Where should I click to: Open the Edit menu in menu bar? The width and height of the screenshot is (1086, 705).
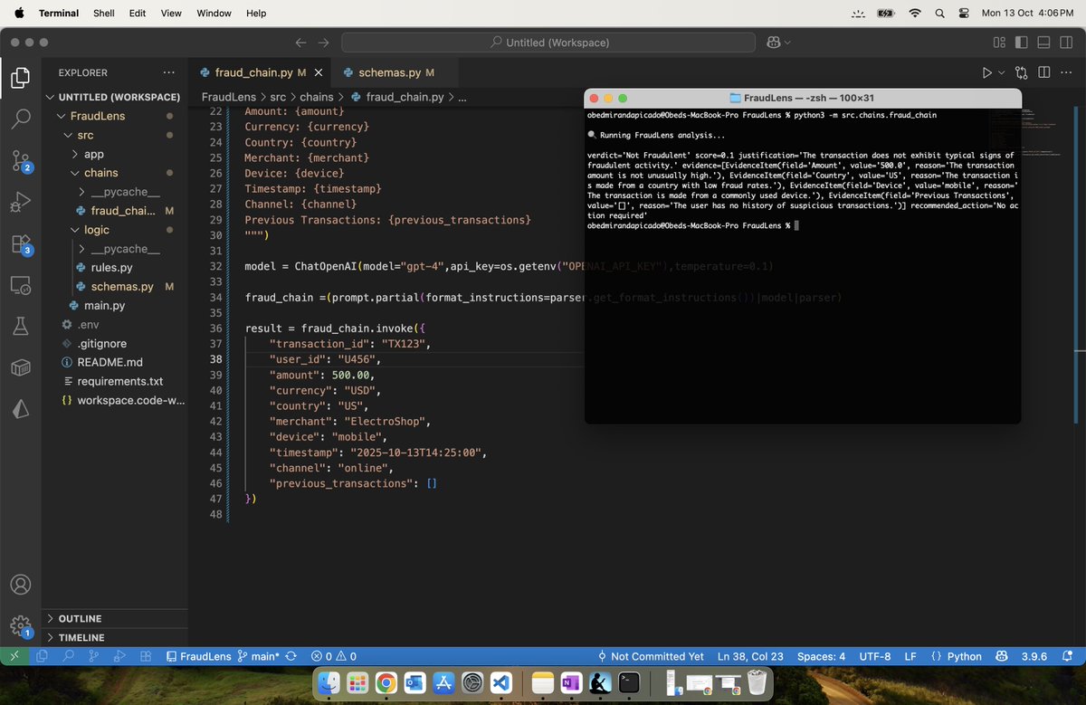[x=138, y=13]
